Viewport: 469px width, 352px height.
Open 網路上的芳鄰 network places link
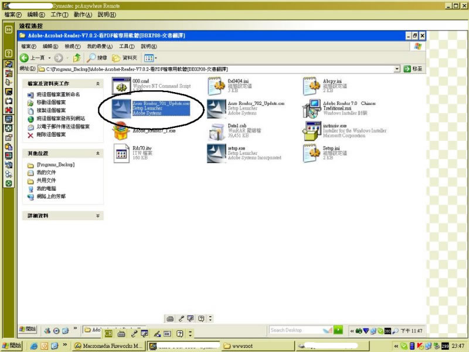(51, 197)
